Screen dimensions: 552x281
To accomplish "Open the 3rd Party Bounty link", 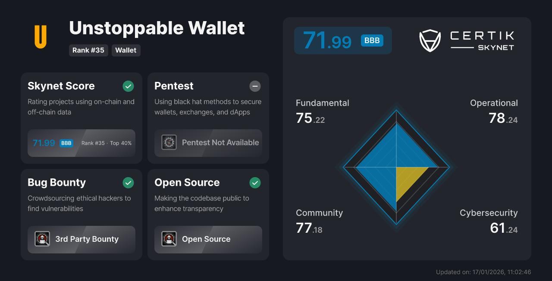I will click(81, 239).
